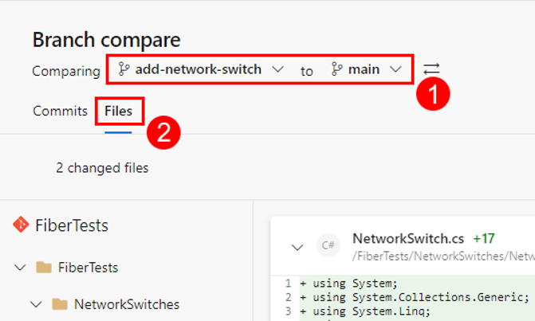Collapse the NetworkSwitches folder node
535x321 pixels.
36,304
